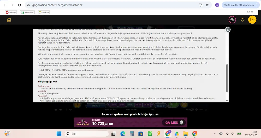The image size is (261, 138).
Task: Close the game with bottom X
Action: click(x=206, y=110)
